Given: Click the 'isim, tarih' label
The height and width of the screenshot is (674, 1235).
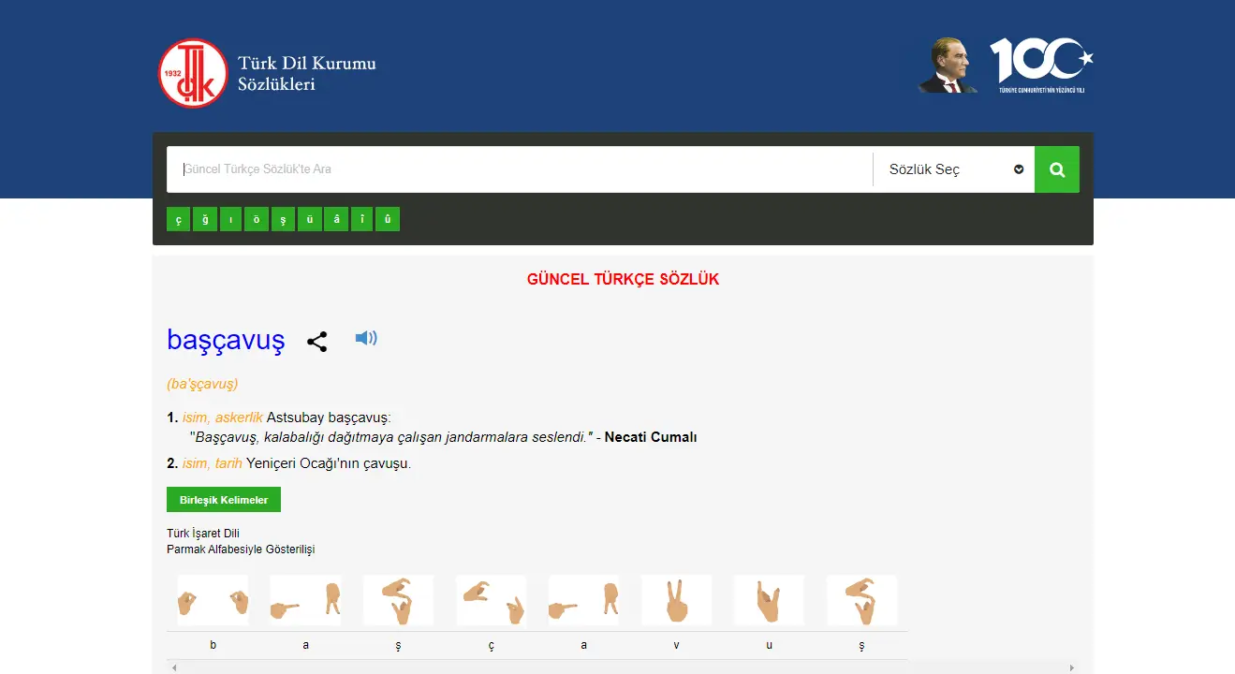Looking at the screenshot, I should 213,463.
